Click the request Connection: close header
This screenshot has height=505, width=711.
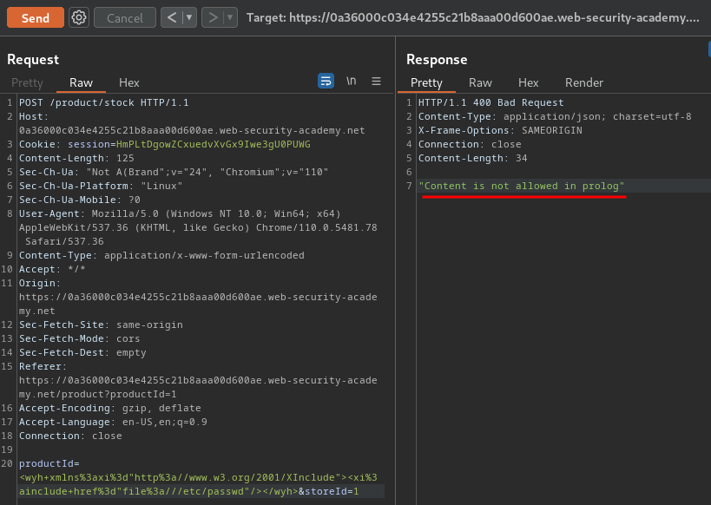click(70, 436)
